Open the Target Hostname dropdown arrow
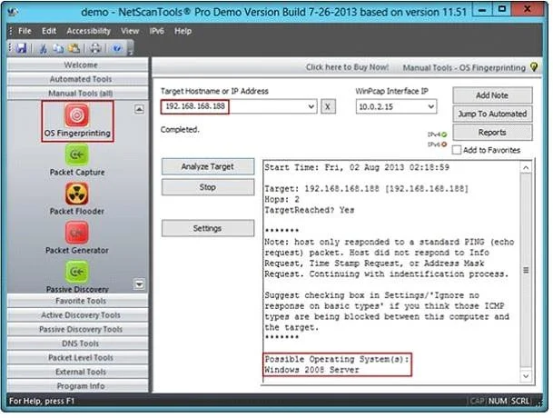 pos(311,106)
